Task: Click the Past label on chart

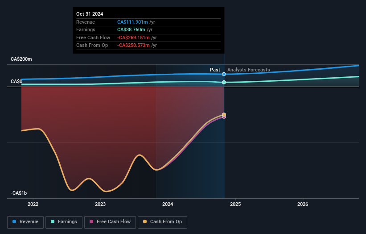Action: [215, 70]
